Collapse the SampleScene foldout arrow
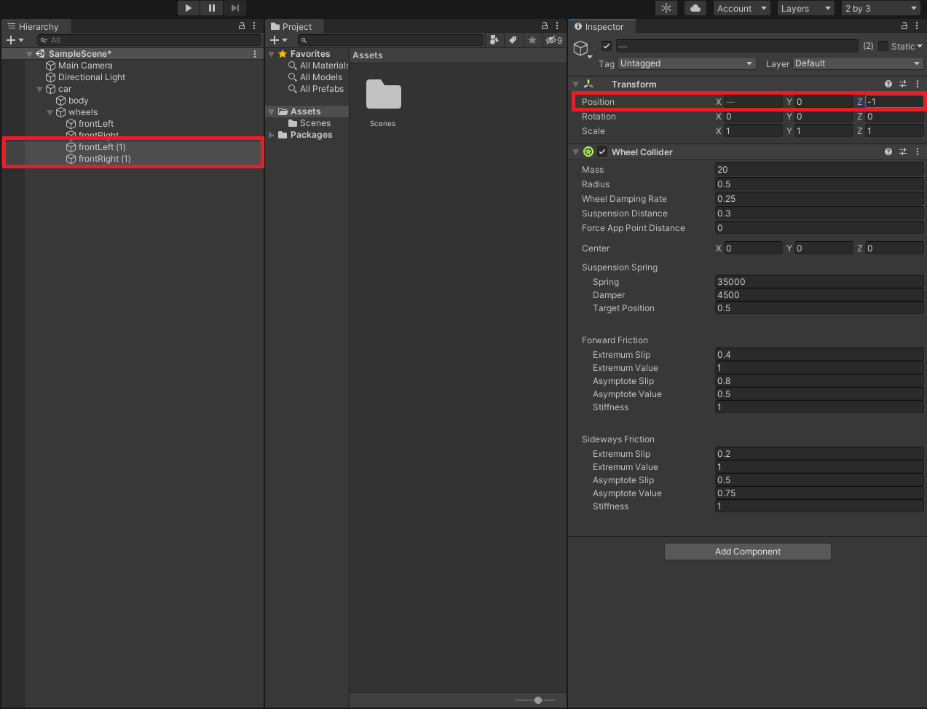 pos(30,54)
